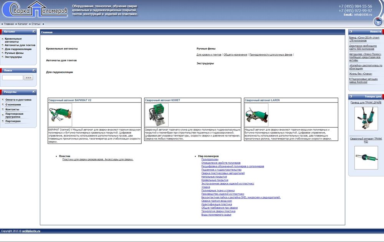Open Общего назначения link
Screen dimensions: 384x242
point(235,54)
